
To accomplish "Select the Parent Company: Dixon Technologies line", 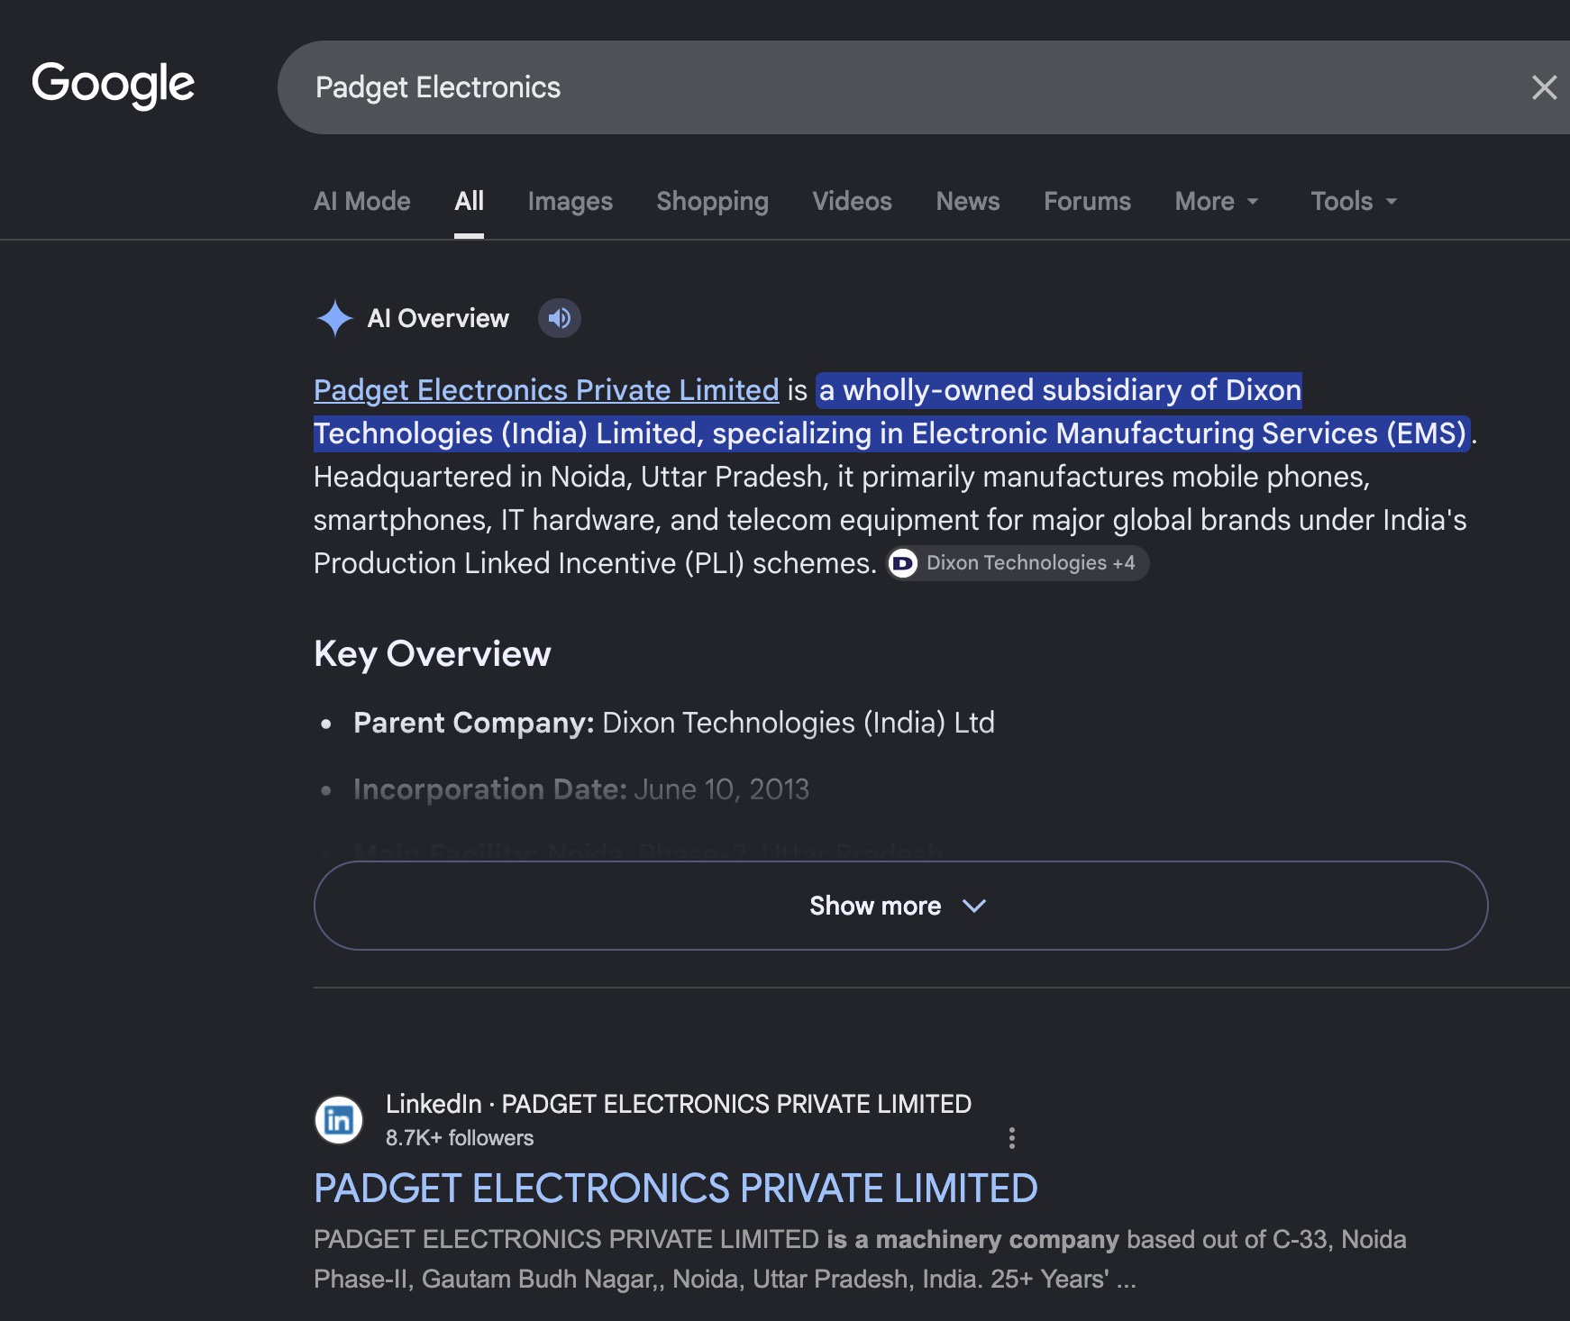I will pyautogui.click(x=674, y=723).
